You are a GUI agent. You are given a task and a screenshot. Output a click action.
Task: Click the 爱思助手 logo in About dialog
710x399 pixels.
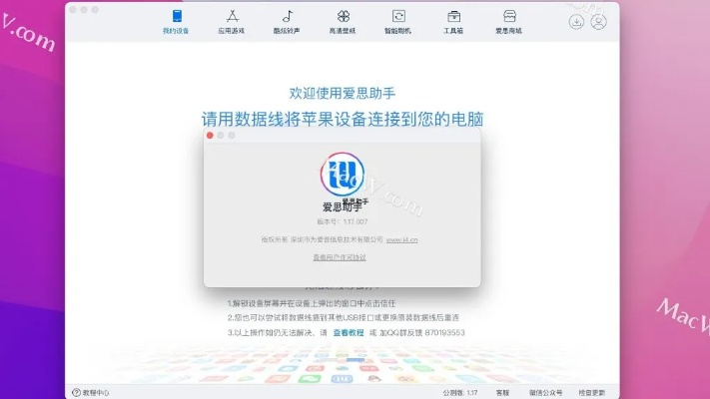click(343, 175)
